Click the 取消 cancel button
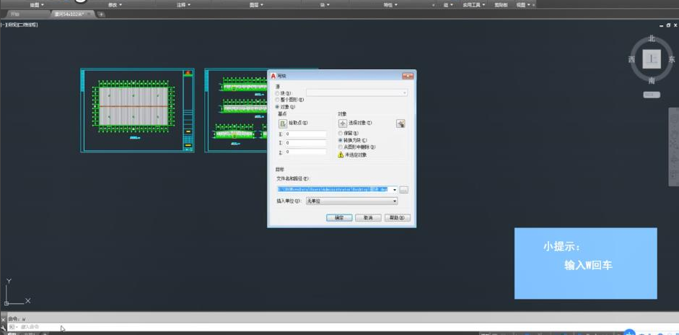 368,218
